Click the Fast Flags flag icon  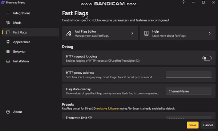8,32
